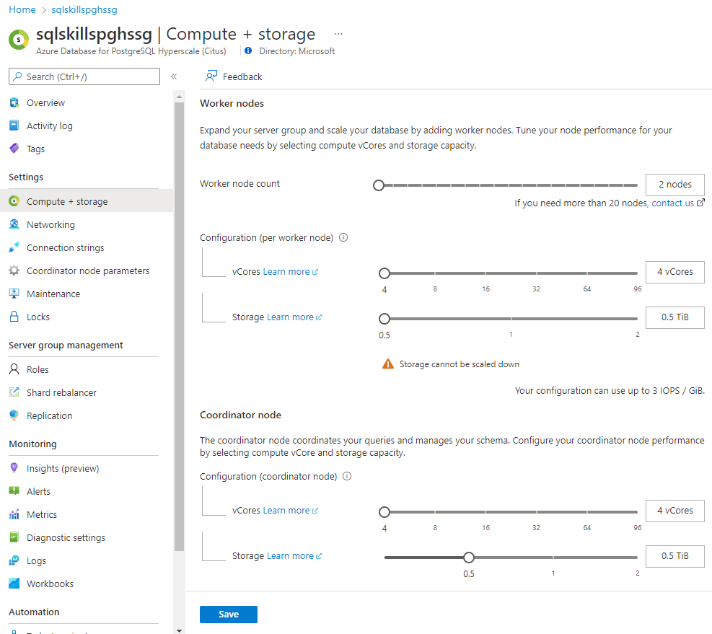Click the Locks padlock icon

tap(14, 317)
